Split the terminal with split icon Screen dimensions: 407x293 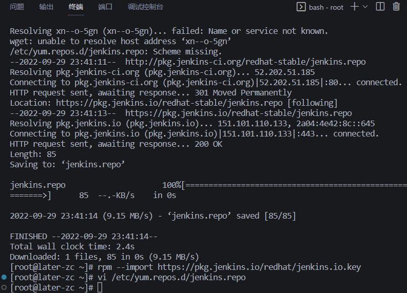(380, 7)
